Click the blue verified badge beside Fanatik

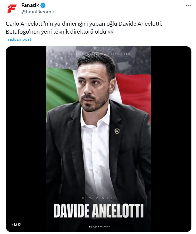[x=43, y=5]
